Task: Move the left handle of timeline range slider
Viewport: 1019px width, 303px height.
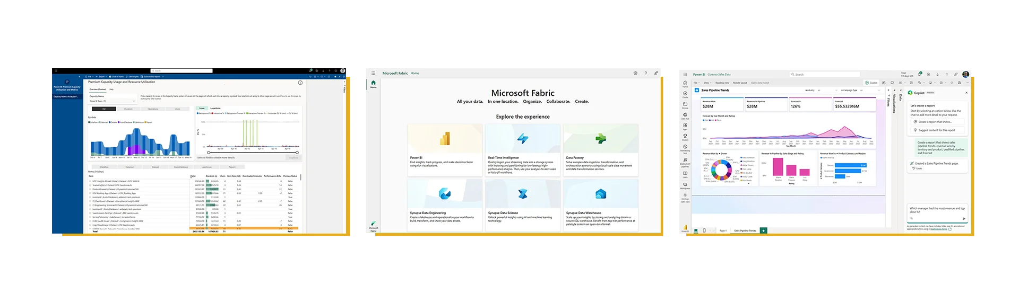Action: click(x=209, y=153)
